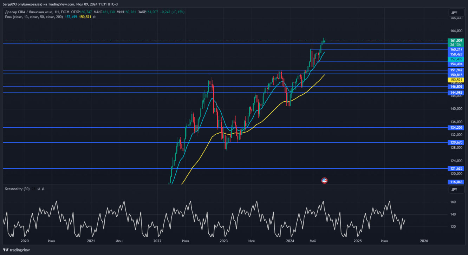The height and width of the screenshot is (255, 468).
Task: Select the 146,809 price level label
Action: click(456, 87)
